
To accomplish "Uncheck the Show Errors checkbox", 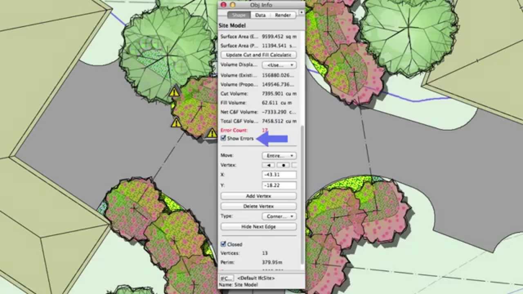I will (223, 138).
